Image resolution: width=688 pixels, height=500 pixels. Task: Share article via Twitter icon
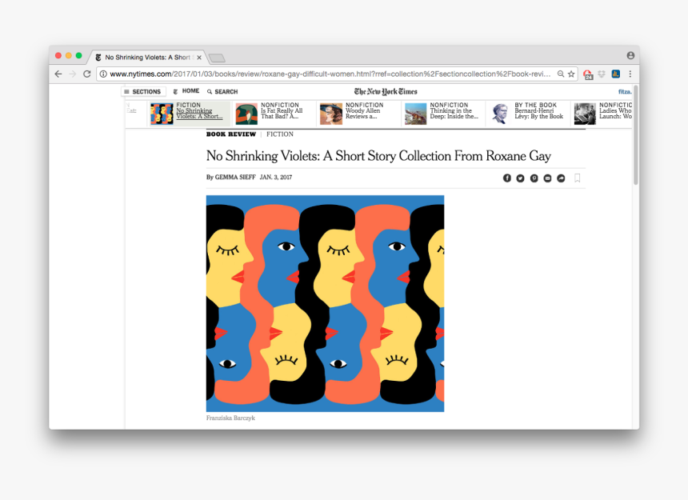[x=520, y=178]
